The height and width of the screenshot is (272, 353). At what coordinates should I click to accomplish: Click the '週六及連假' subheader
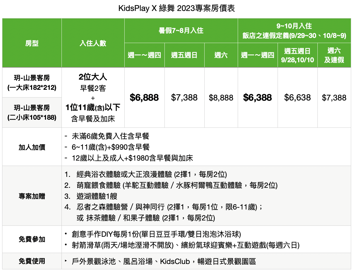tap(334, 55)
